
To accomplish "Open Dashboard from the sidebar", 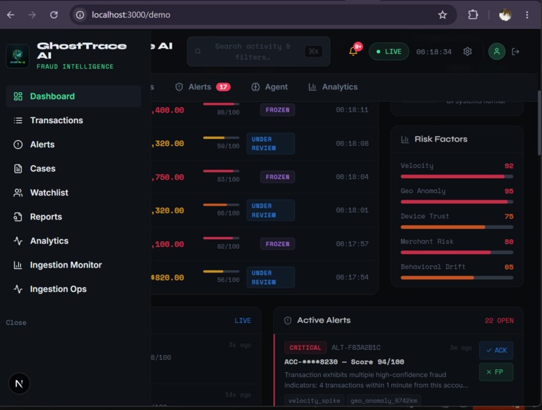I will click(73, 97).
